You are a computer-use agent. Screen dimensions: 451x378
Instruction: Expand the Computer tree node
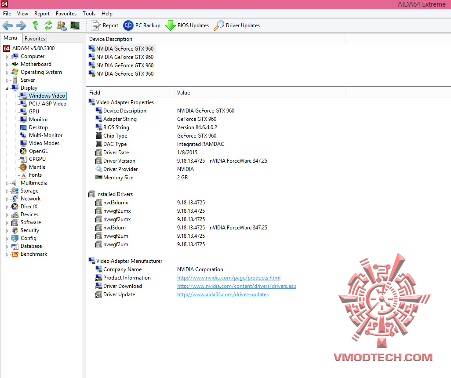pyautogui.click(x=7, y=57)
